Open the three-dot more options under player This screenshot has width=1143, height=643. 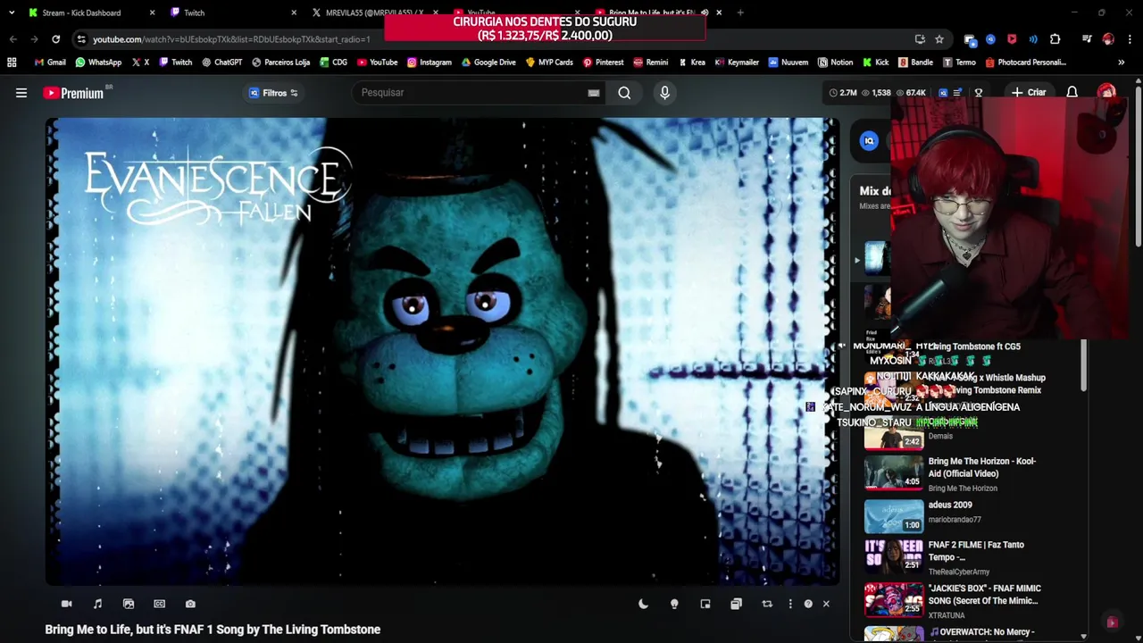pos(789,605)
